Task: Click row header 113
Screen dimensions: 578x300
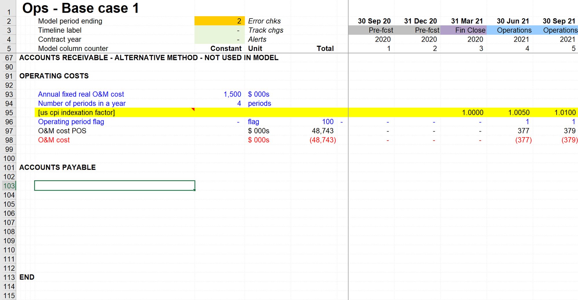Action: [x=9, y=277]
